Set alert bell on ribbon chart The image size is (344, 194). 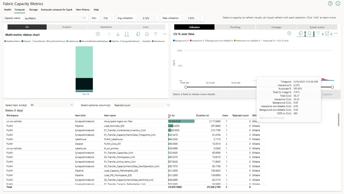(x=147, y=34)
